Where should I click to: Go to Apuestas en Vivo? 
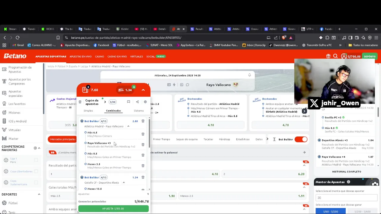(x=80, y=56)
